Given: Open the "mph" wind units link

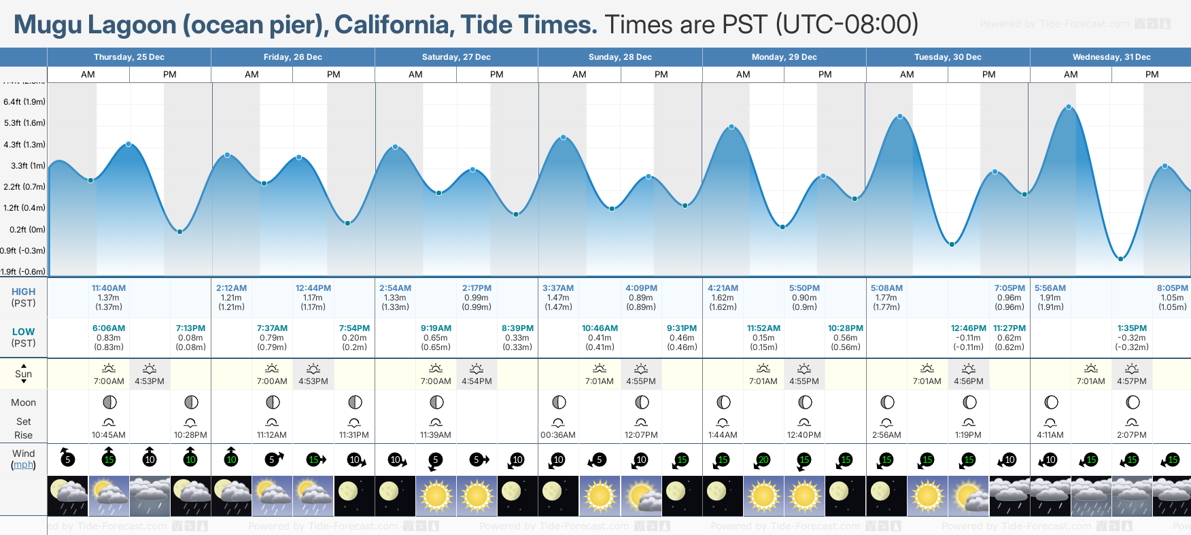Looking at the screenshot, I should [23, 465].
